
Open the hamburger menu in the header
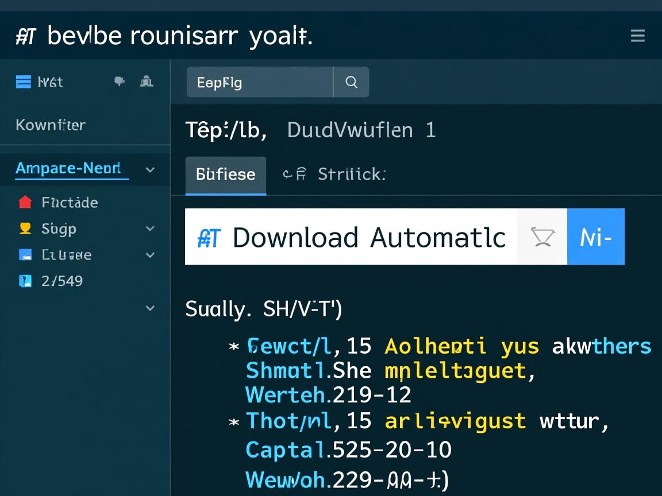click(x=637, y=36)
